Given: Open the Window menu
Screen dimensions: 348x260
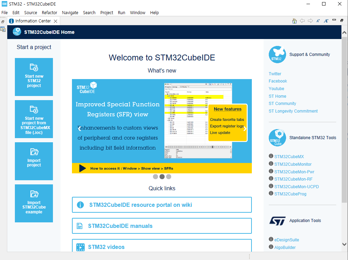Looking at the screenshot, I should point(138,13).
